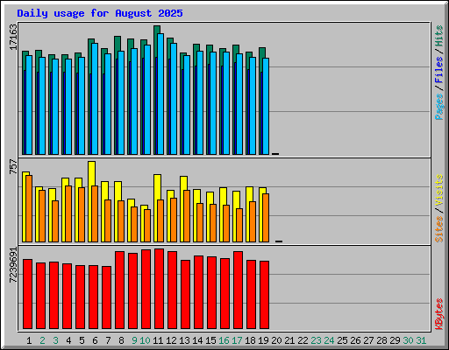This screenshot has height=350, width=449.
Task: Select the blue "Files" legend label
Action: (x=439, y=70)
